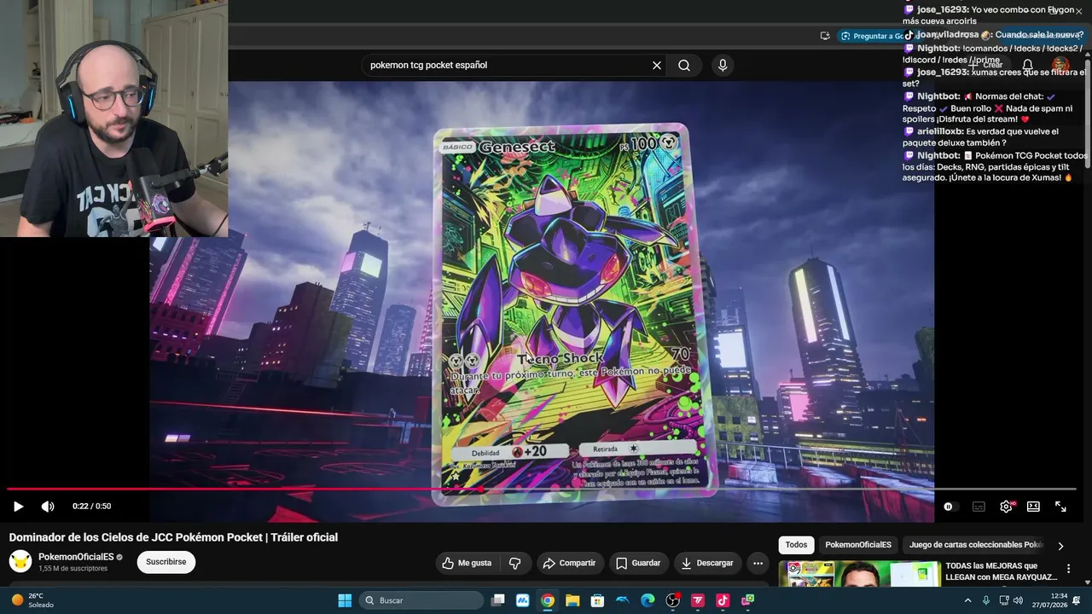Viewport: 1092px width, 614px height.
Task: Download video with Descargar
Action: (707, 563)
